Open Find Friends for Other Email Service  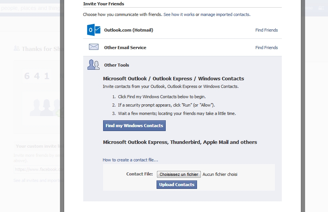click(267, 48)
